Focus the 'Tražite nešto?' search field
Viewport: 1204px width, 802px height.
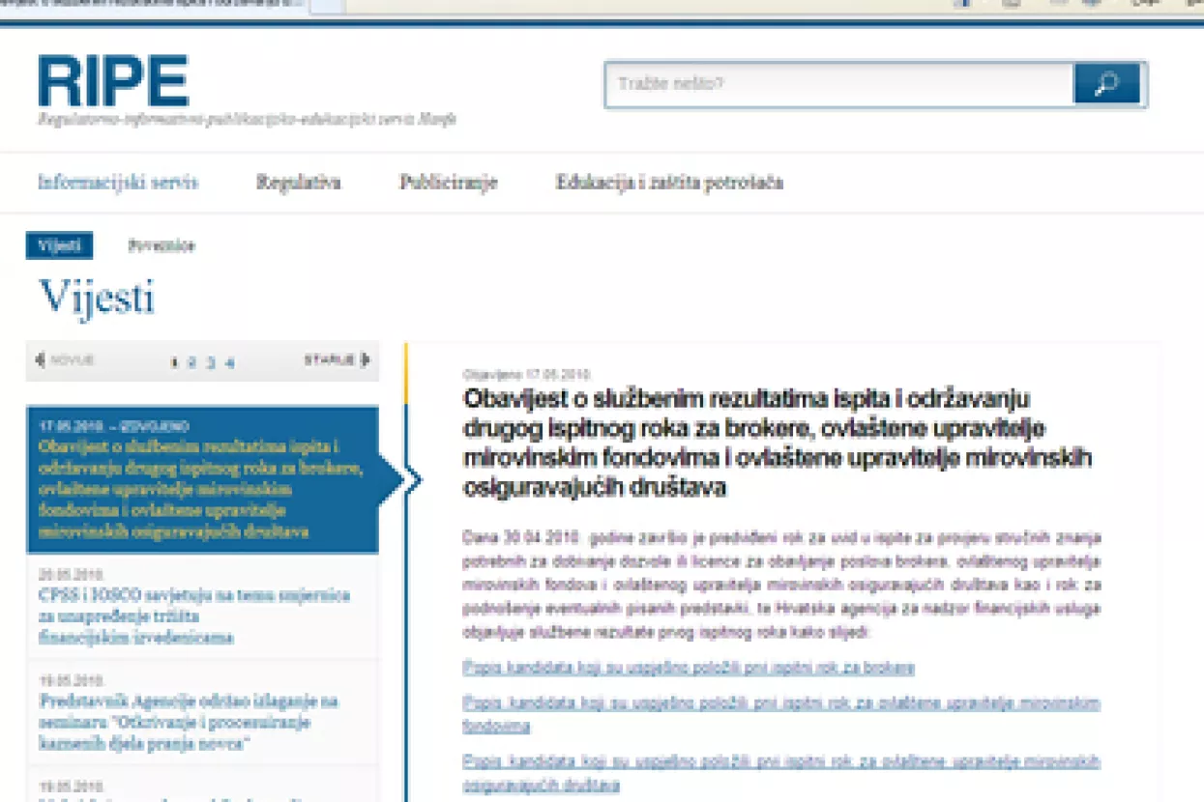(839, 84)
